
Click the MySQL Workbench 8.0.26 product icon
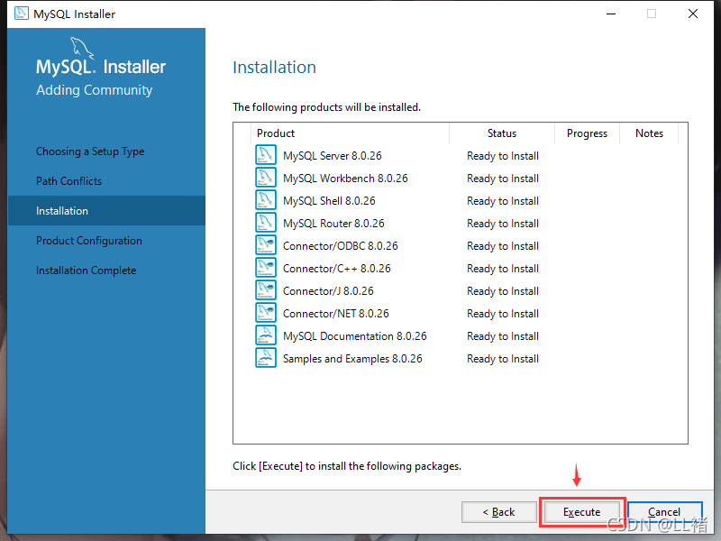pos(265,177)
